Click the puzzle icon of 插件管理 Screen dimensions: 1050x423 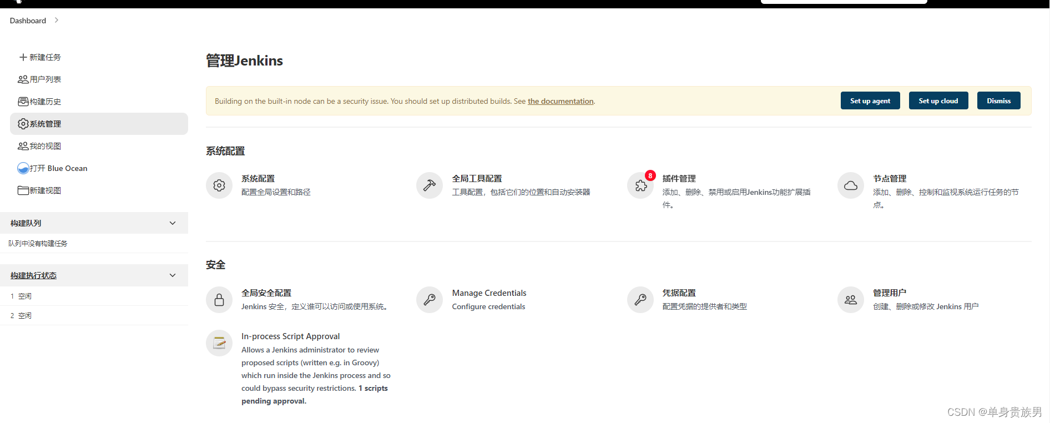640,185
